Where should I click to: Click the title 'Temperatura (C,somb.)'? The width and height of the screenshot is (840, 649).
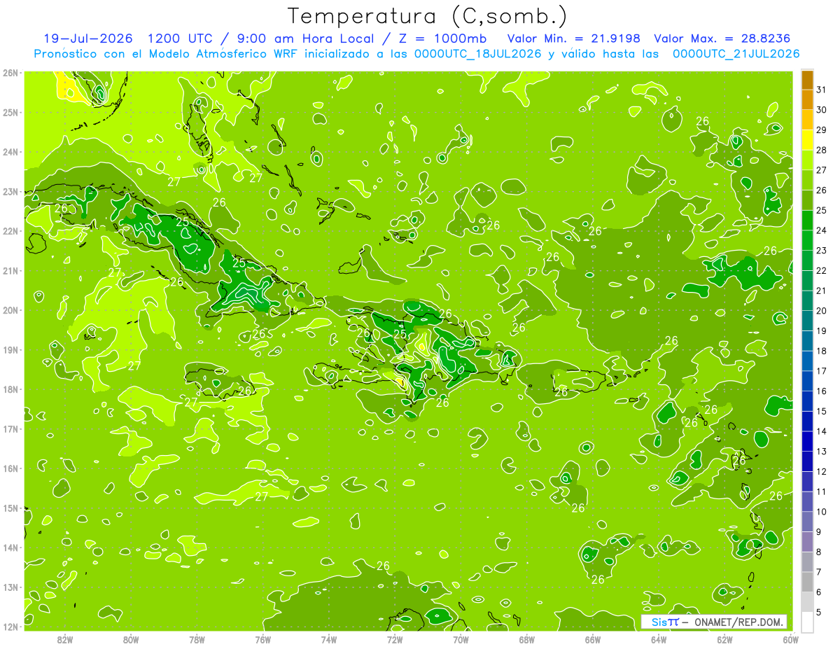click(x=427, y=16)
